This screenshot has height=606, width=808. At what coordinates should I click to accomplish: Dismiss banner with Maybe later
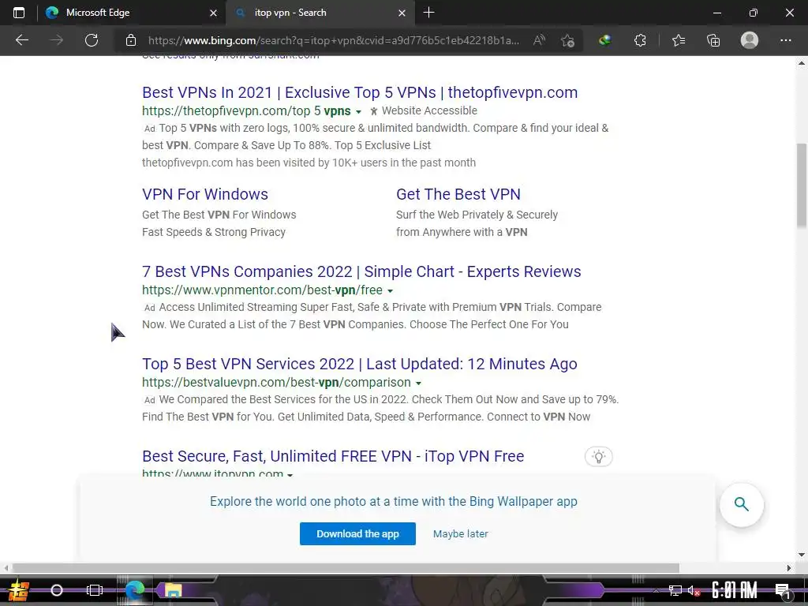[460, 534]
